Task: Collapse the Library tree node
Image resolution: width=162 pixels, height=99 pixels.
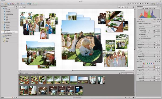Action: click(2, 8)
